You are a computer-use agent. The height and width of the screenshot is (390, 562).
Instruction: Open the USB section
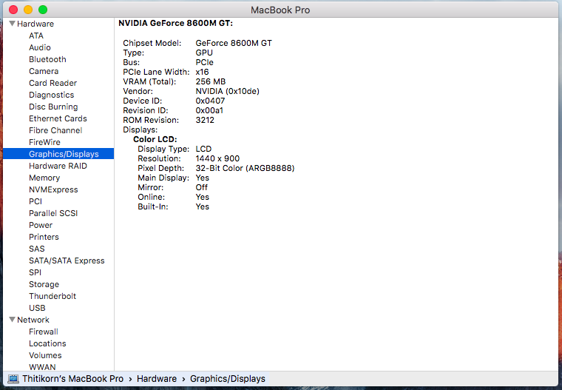pyautogui.click(x=37, y=308)
